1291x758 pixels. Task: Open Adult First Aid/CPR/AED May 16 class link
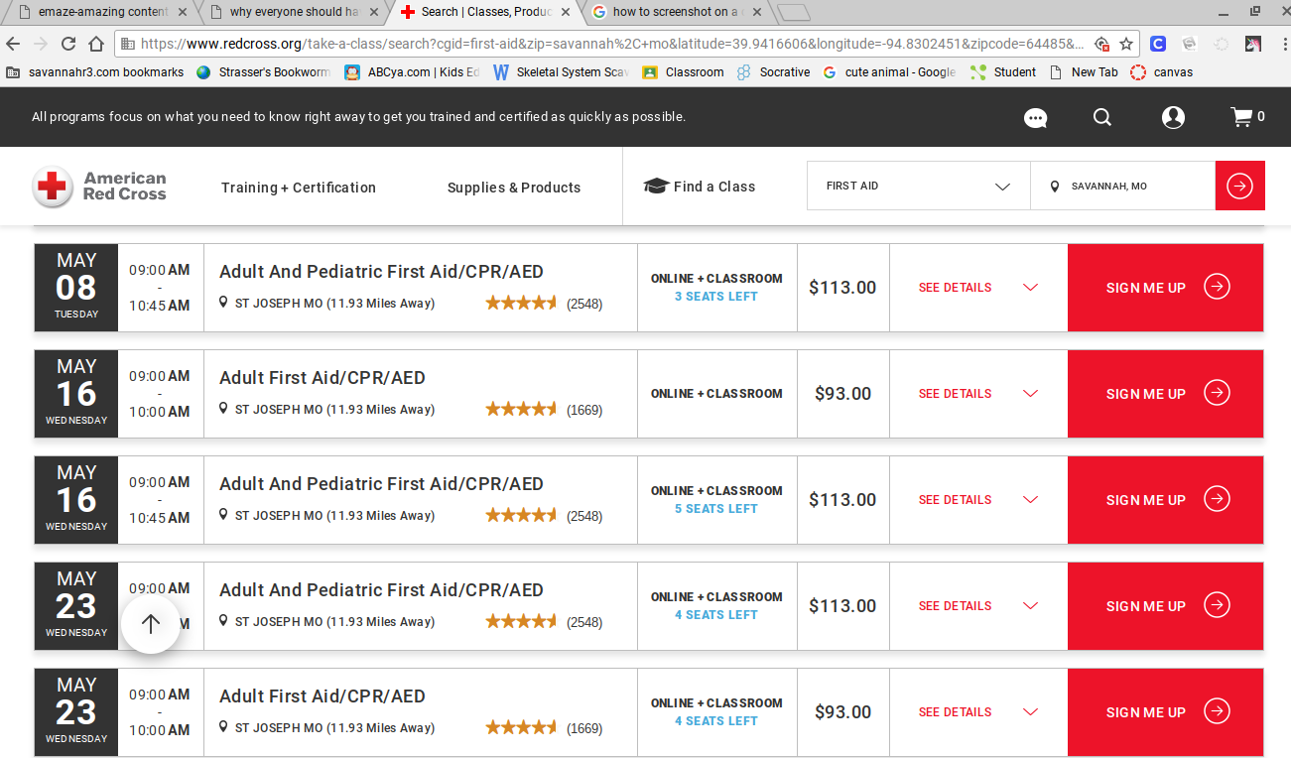(322, 378)
